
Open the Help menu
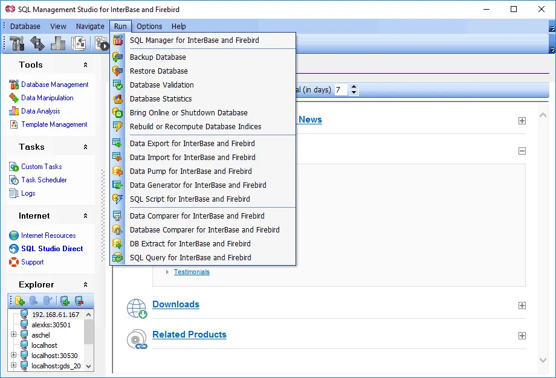tap(179, 26)
